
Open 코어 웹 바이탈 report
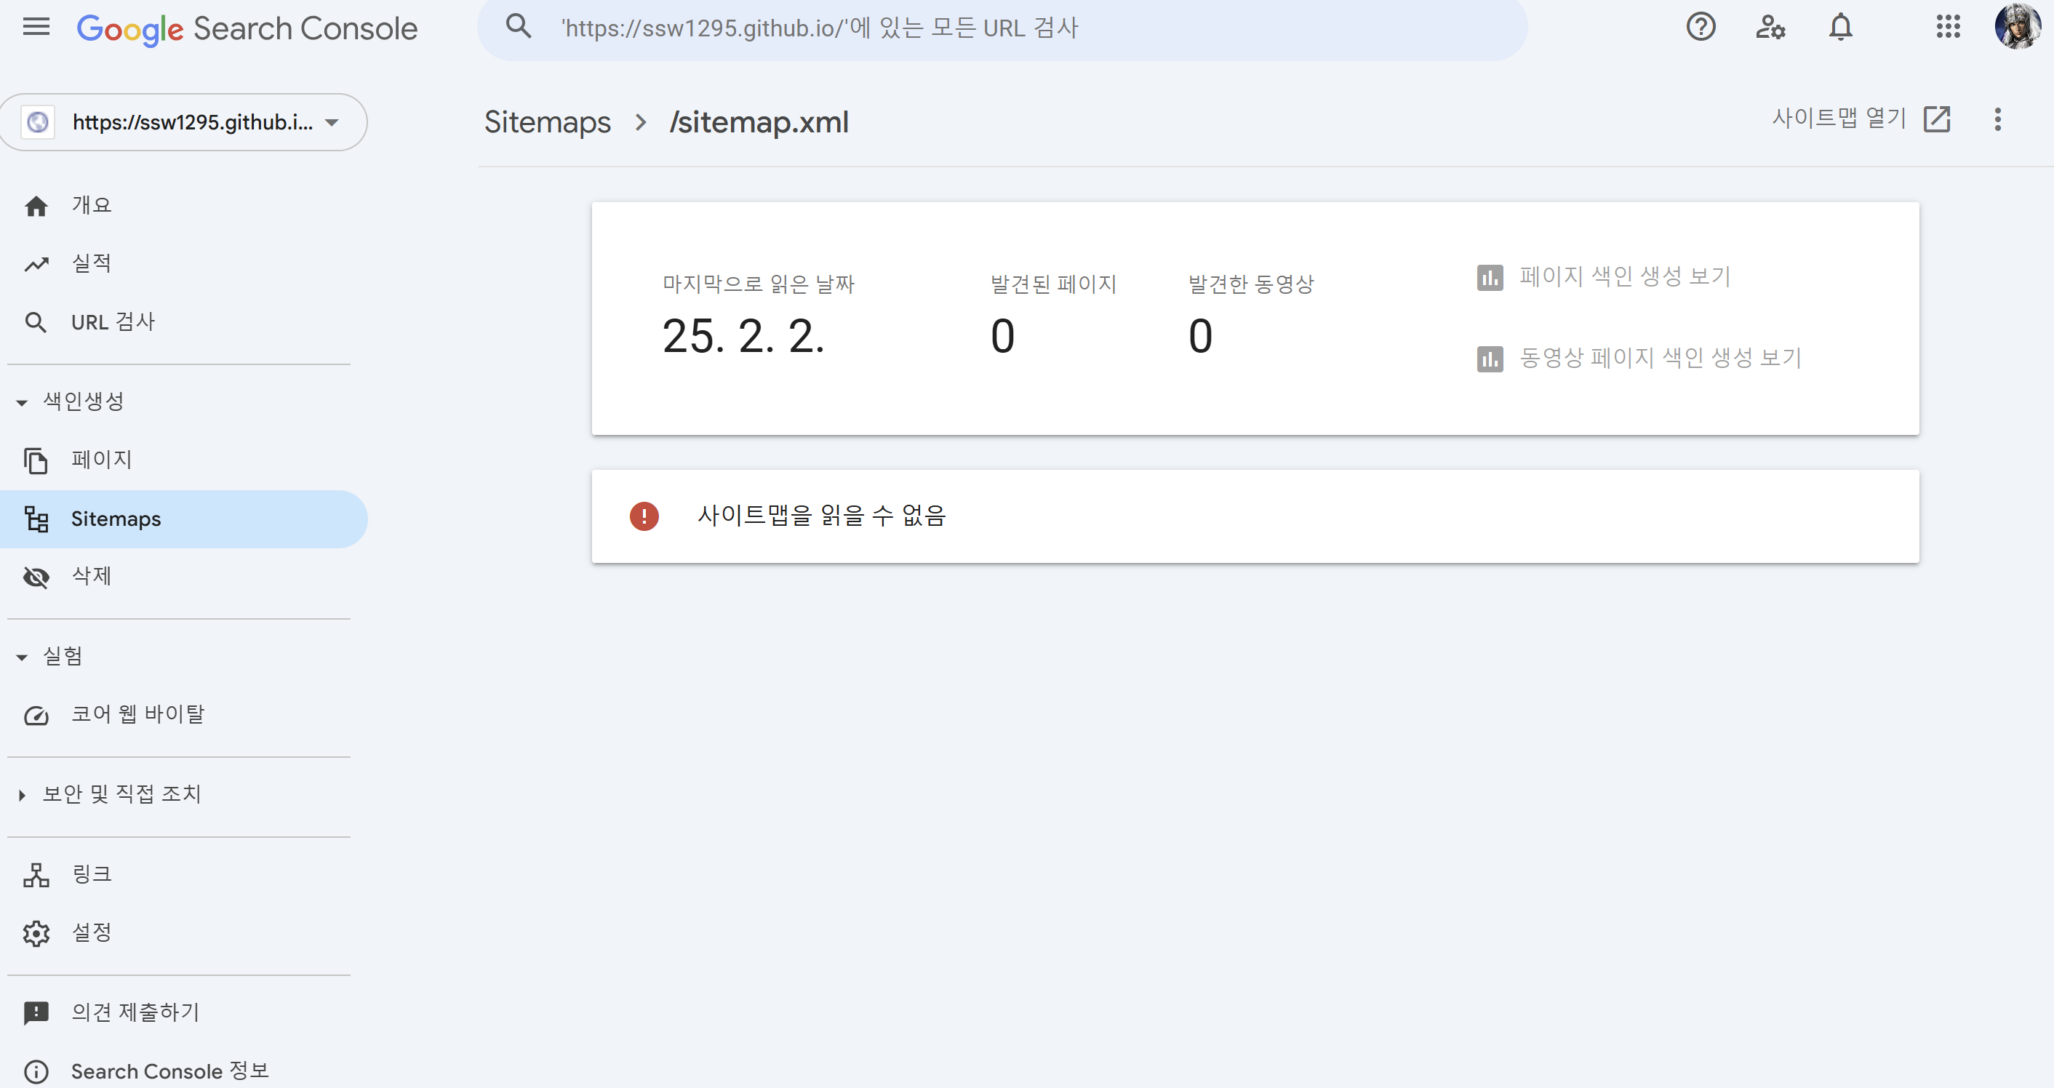pos(183,714)
